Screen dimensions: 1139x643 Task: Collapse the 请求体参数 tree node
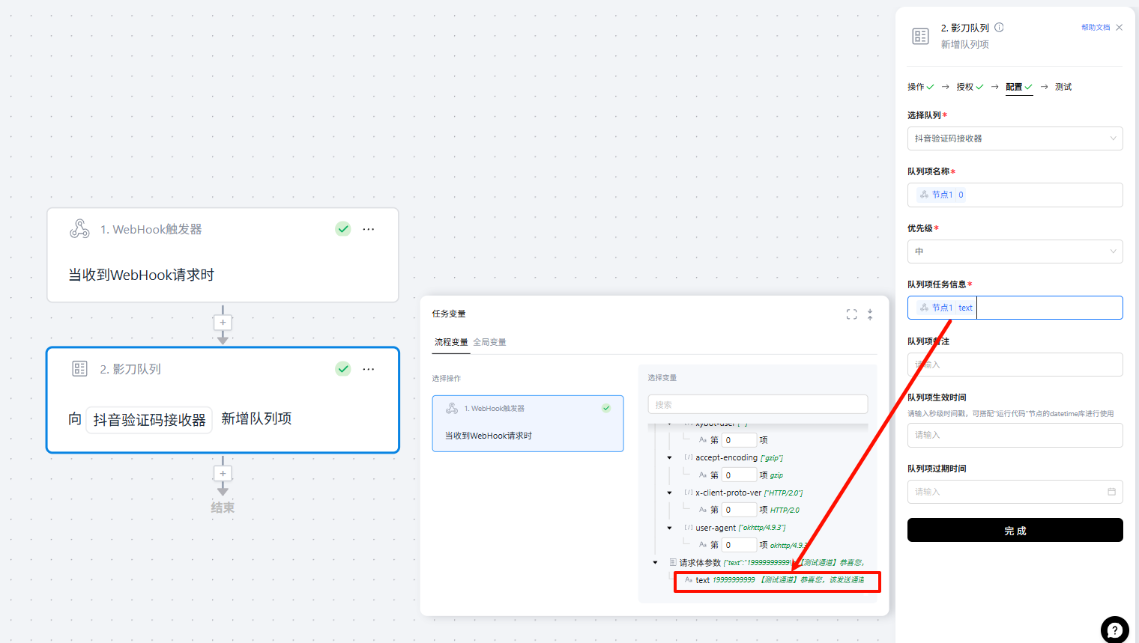point(656,563)
